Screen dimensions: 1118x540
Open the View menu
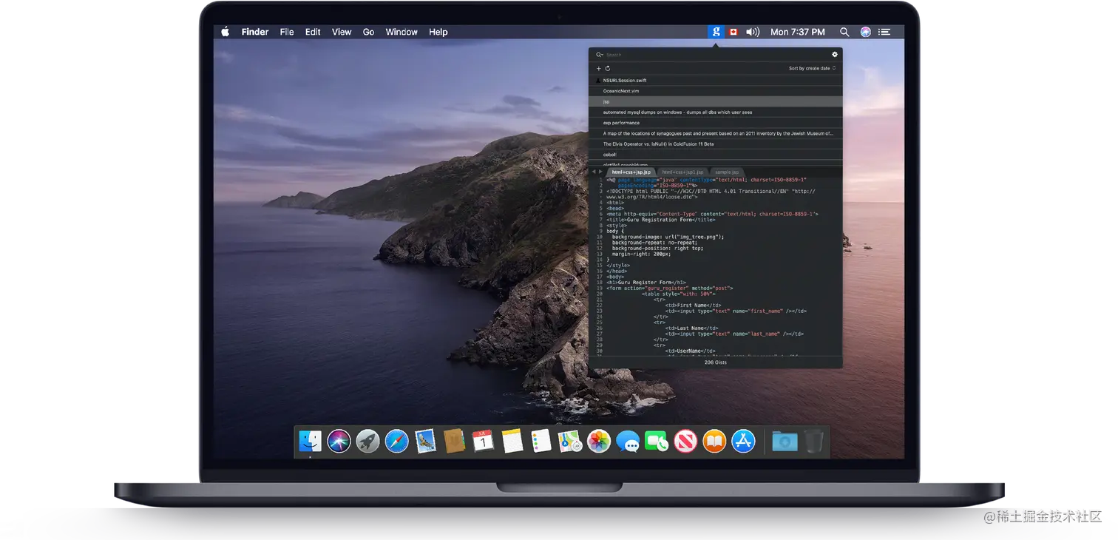[x=342, y=32]
